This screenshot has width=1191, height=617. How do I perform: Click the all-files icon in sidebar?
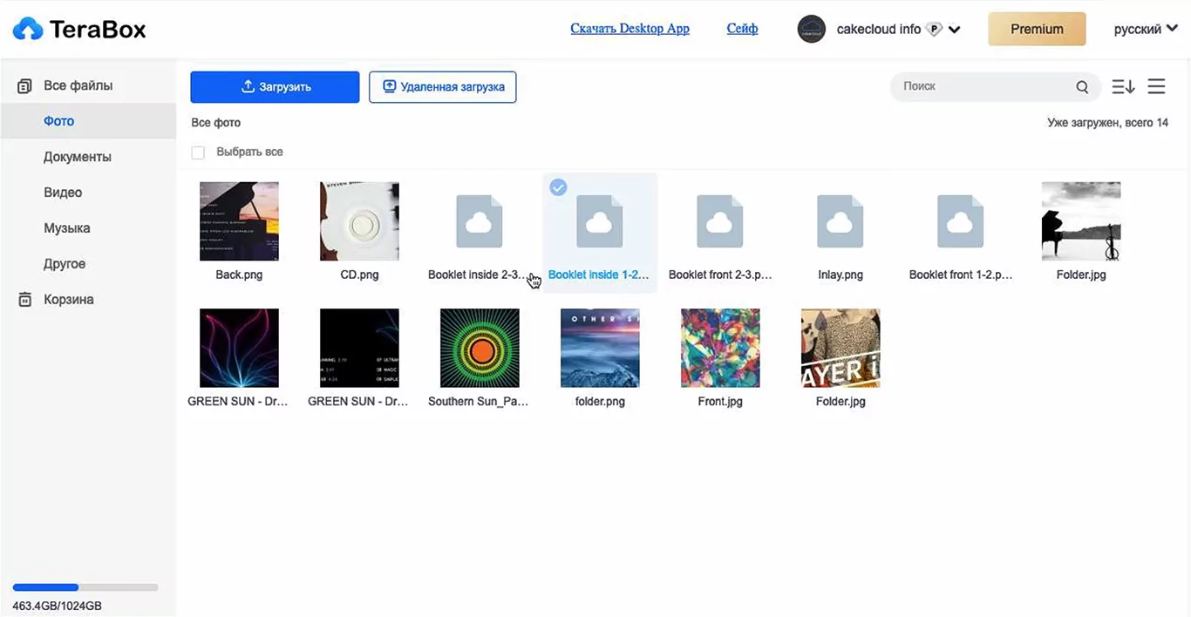(24, 86)
